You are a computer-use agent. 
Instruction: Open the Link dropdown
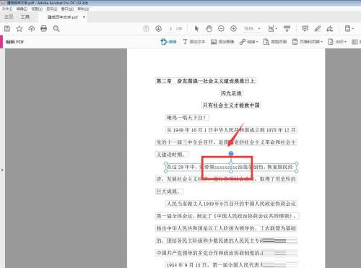[x=248, y=42]
